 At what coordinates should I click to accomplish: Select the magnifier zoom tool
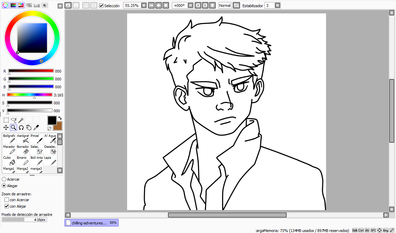(14, 128)
